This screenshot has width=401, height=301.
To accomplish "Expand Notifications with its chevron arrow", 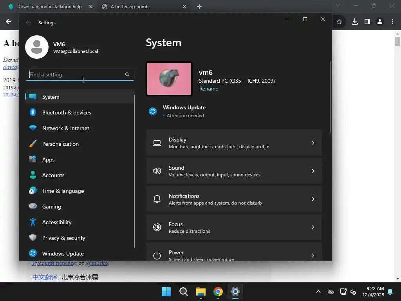I will pos(313,199).
